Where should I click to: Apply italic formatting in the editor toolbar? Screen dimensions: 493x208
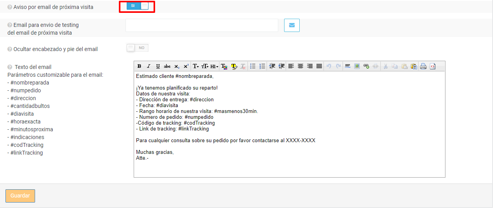(148, 66)
